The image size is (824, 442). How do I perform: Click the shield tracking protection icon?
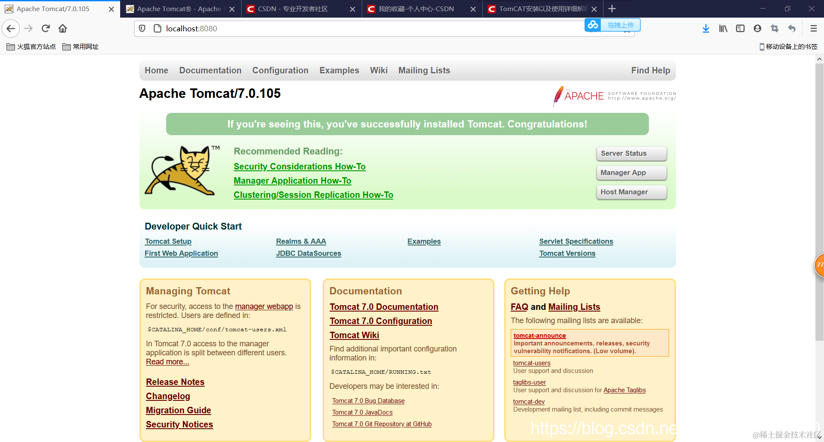tap(142, 28)
